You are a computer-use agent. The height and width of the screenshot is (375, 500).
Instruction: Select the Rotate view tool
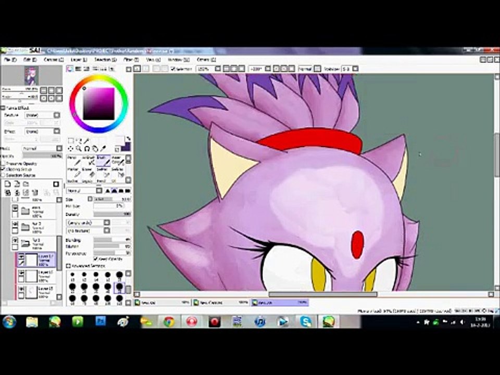coord(87,148)
